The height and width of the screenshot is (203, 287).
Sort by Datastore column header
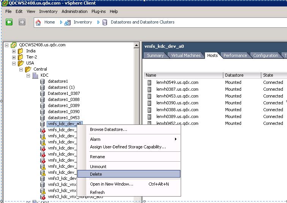(242, 75)
